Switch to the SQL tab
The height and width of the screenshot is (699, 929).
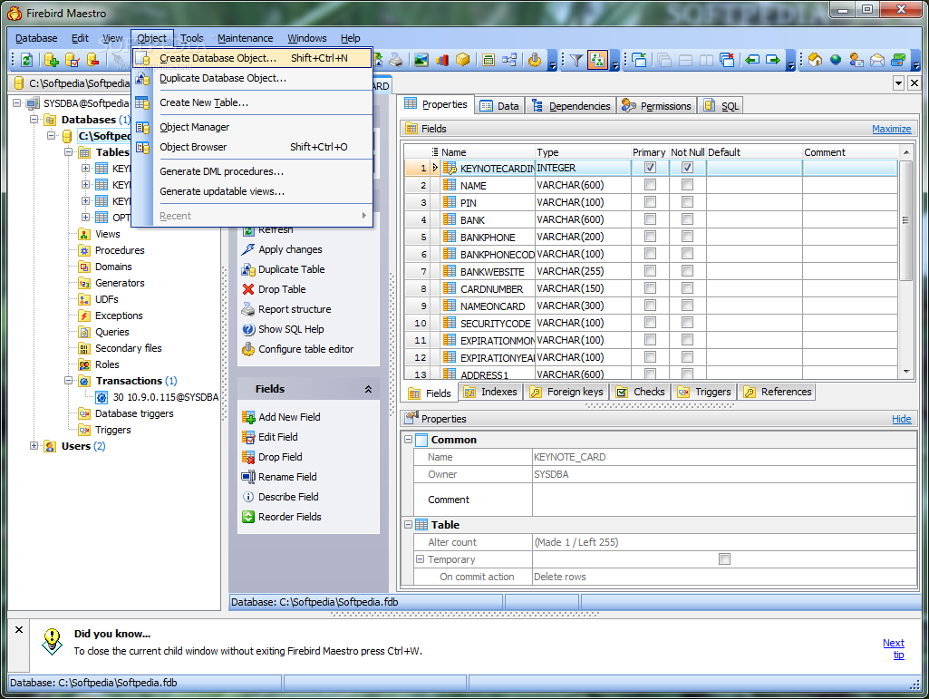point(721,105)
